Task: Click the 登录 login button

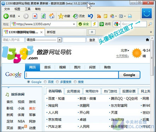Action: click(x=92, y=40)
